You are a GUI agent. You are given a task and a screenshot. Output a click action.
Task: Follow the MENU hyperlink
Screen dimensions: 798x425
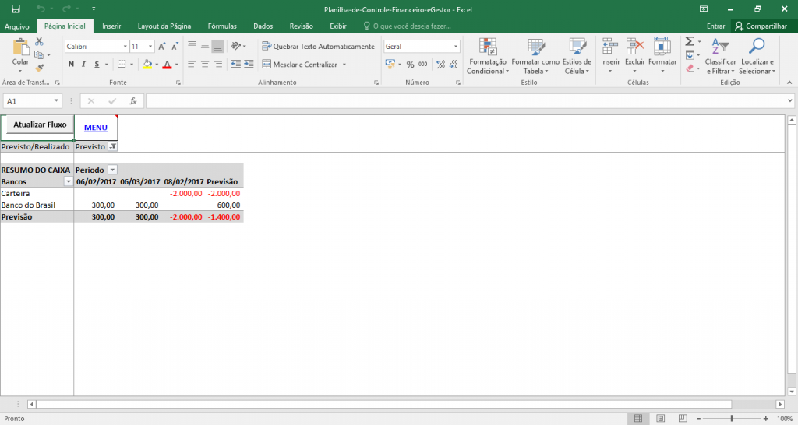(96, 128)
